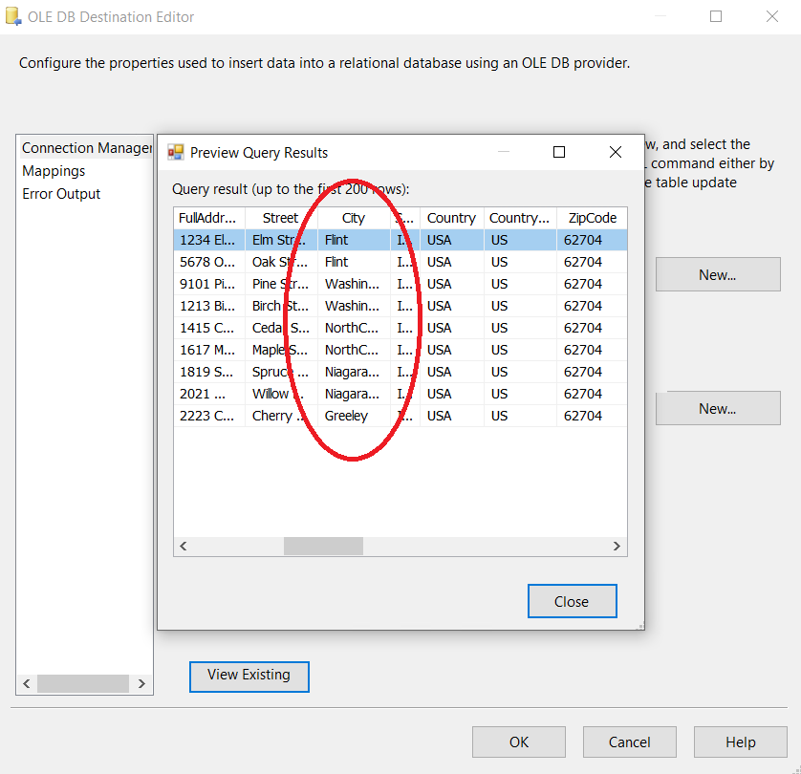
Task: Select the row with Greeley city
Action: click(346, 416)
